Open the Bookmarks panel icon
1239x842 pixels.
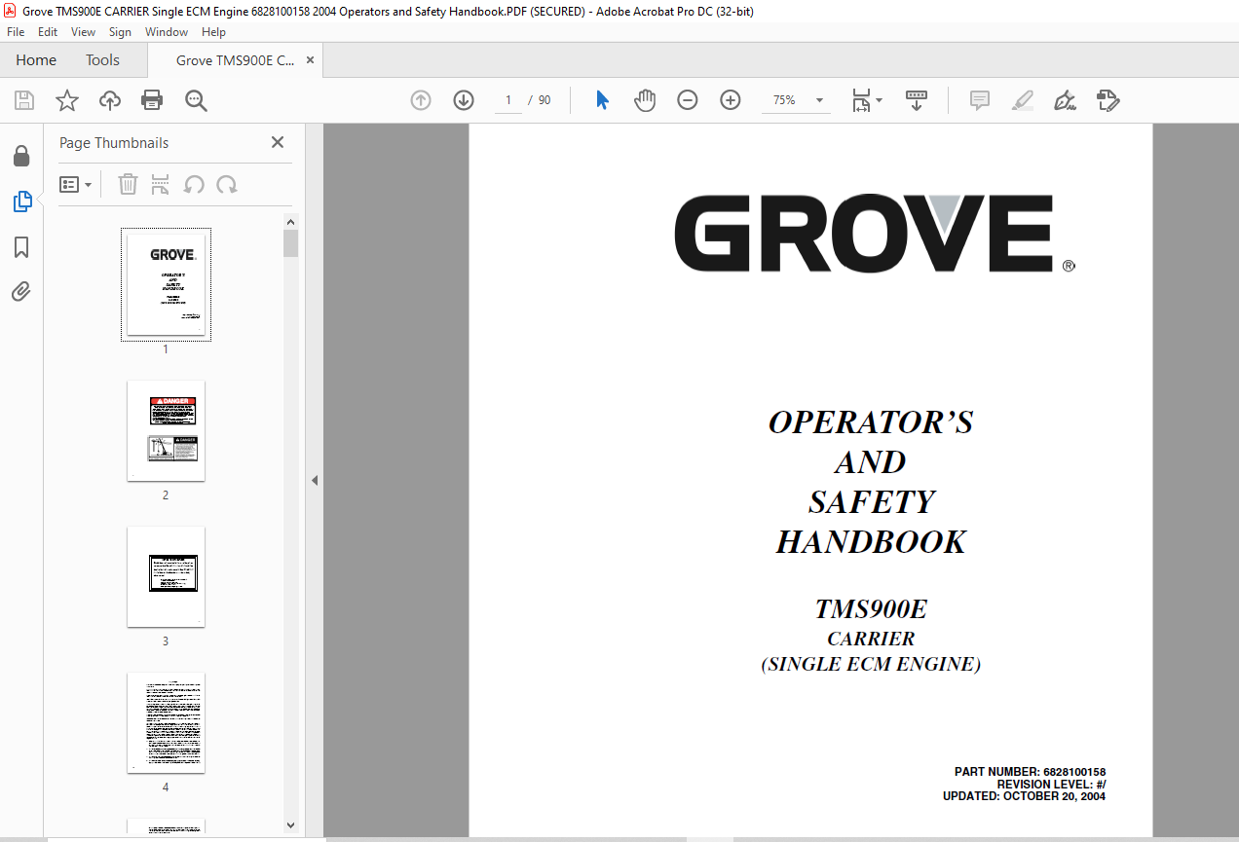click(x=21, y=247)
